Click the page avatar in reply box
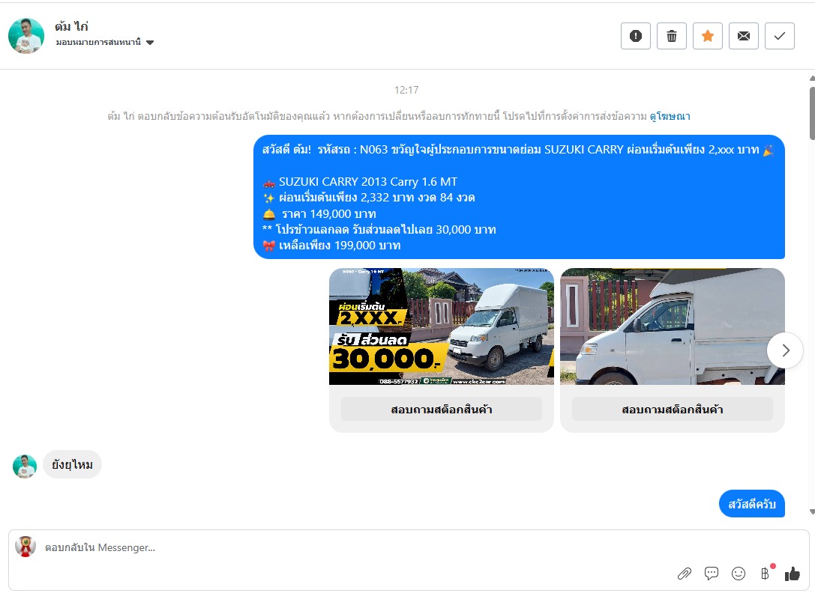 (x=25, y=547)
